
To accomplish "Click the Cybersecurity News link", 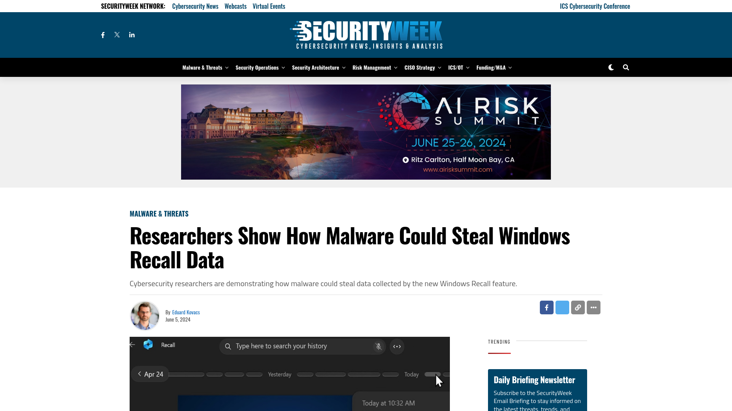I will point(195,6).
